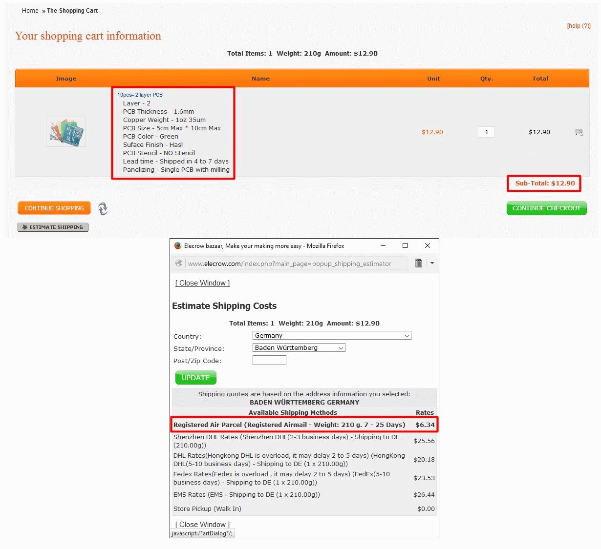Click the green UPDATE button
This screenshot has height=549, width=601.
click(x=195, y=378)
